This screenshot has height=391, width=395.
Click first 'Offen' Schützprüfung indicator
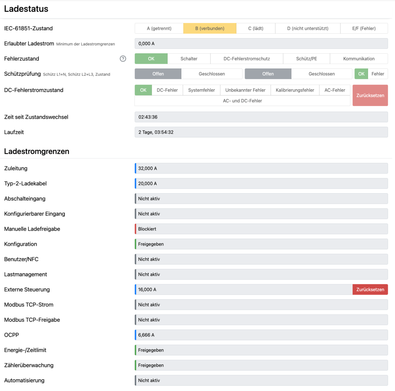pos(158,74)
